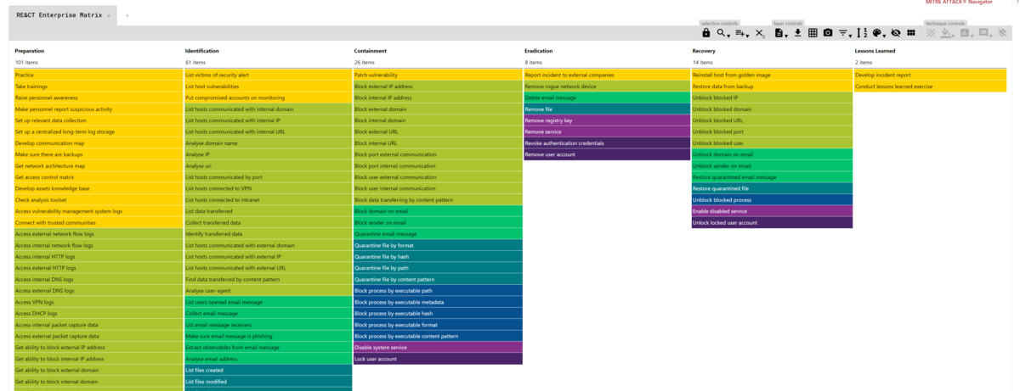Select Delete email message technique

pyautogui.click(x=607, y=98)
